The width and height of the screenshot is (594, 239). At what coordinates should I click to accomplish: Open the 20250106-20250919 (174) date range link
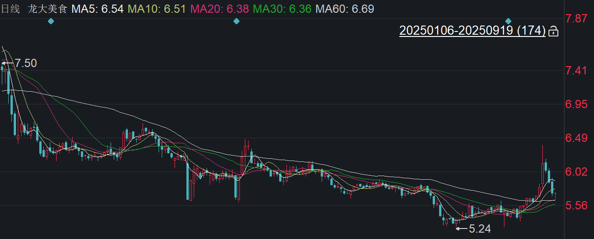472,31
